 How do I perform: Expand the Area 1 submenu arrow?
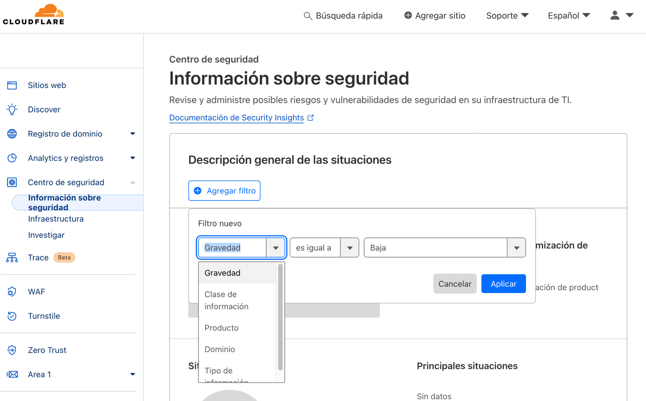133,374
